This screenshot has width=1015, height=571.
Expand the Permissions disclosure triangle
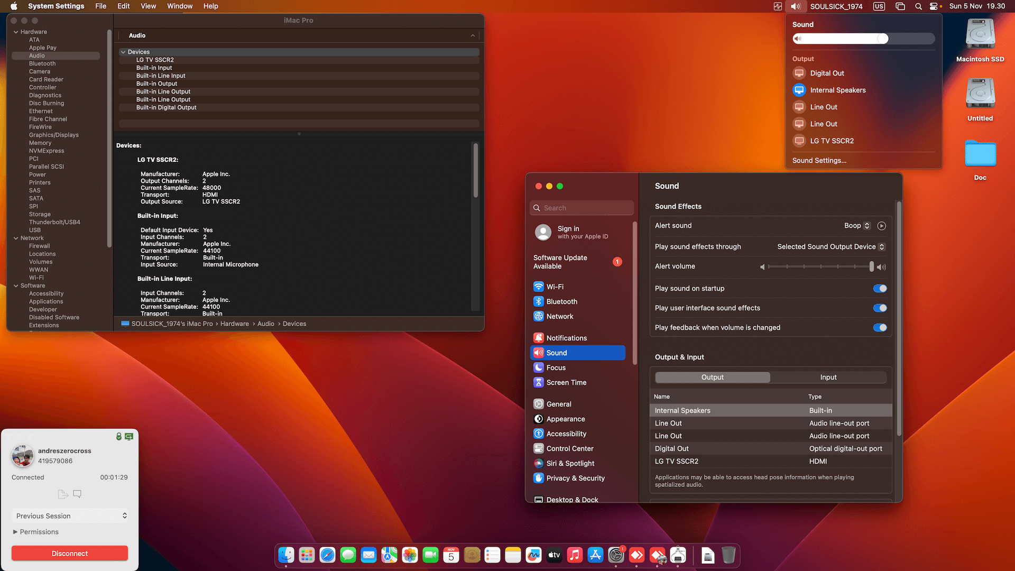coord(15,532)
